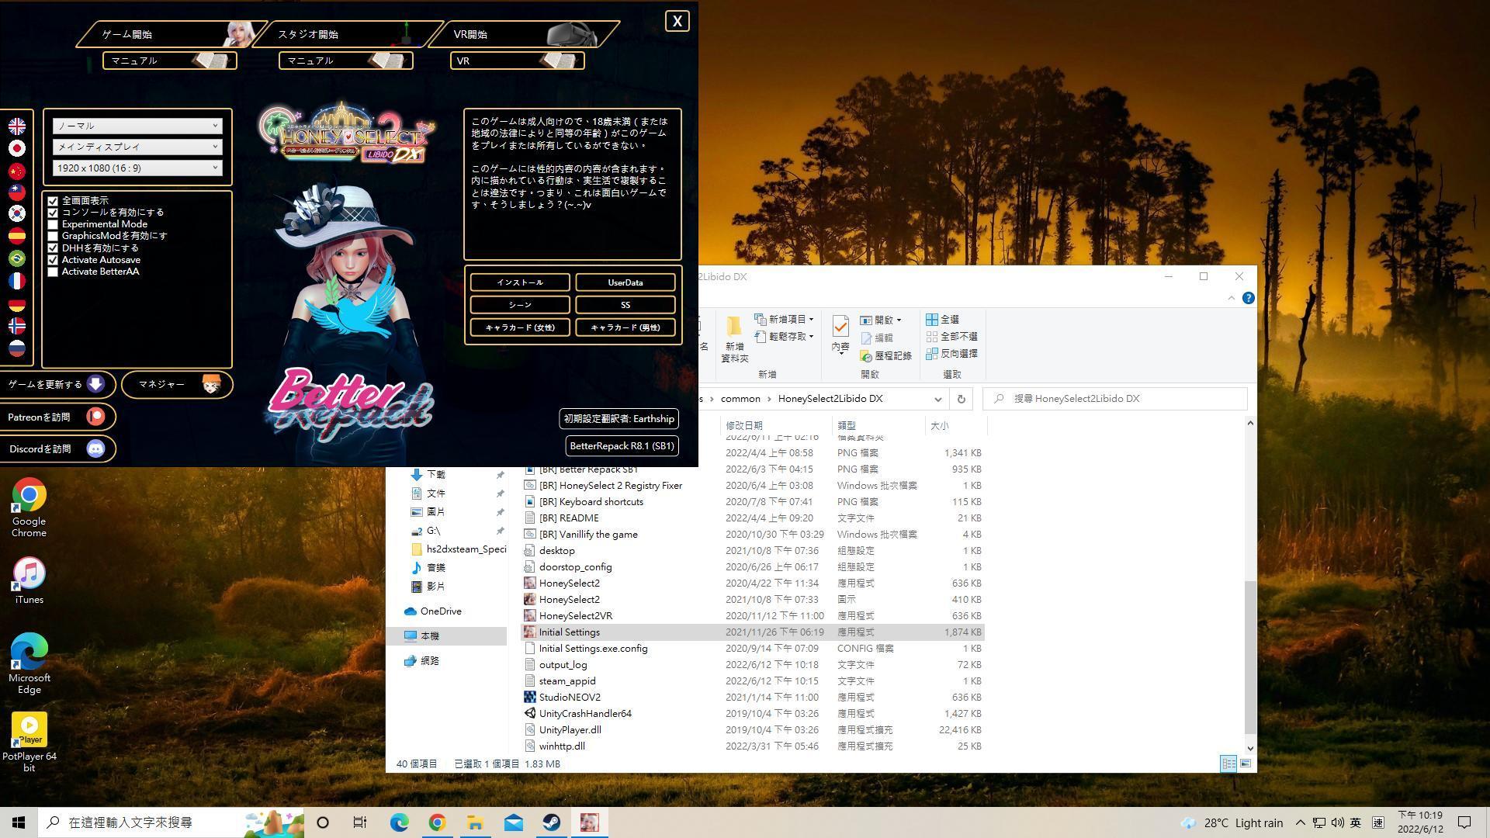The height and width of the screenshot is (838, 1490).
Task: Select the Russia flag language icon
Action: tap(16, 348)
